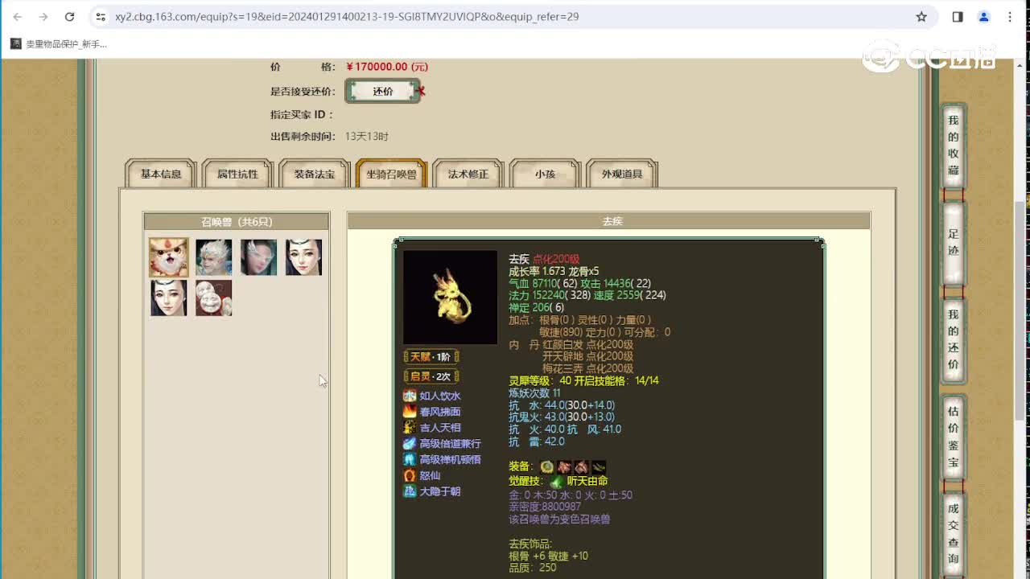Click the 点化200级 red text beside 去疾
This screenshot has height=579, width=1030.
point(556,259)
